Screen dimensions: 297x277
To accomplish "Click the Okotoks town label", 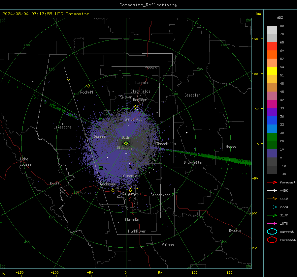I will tap(132, 220).
